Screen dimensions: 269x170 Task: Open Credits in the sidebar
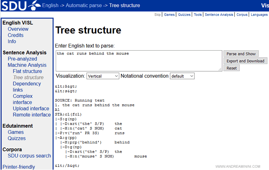[16, 35]
